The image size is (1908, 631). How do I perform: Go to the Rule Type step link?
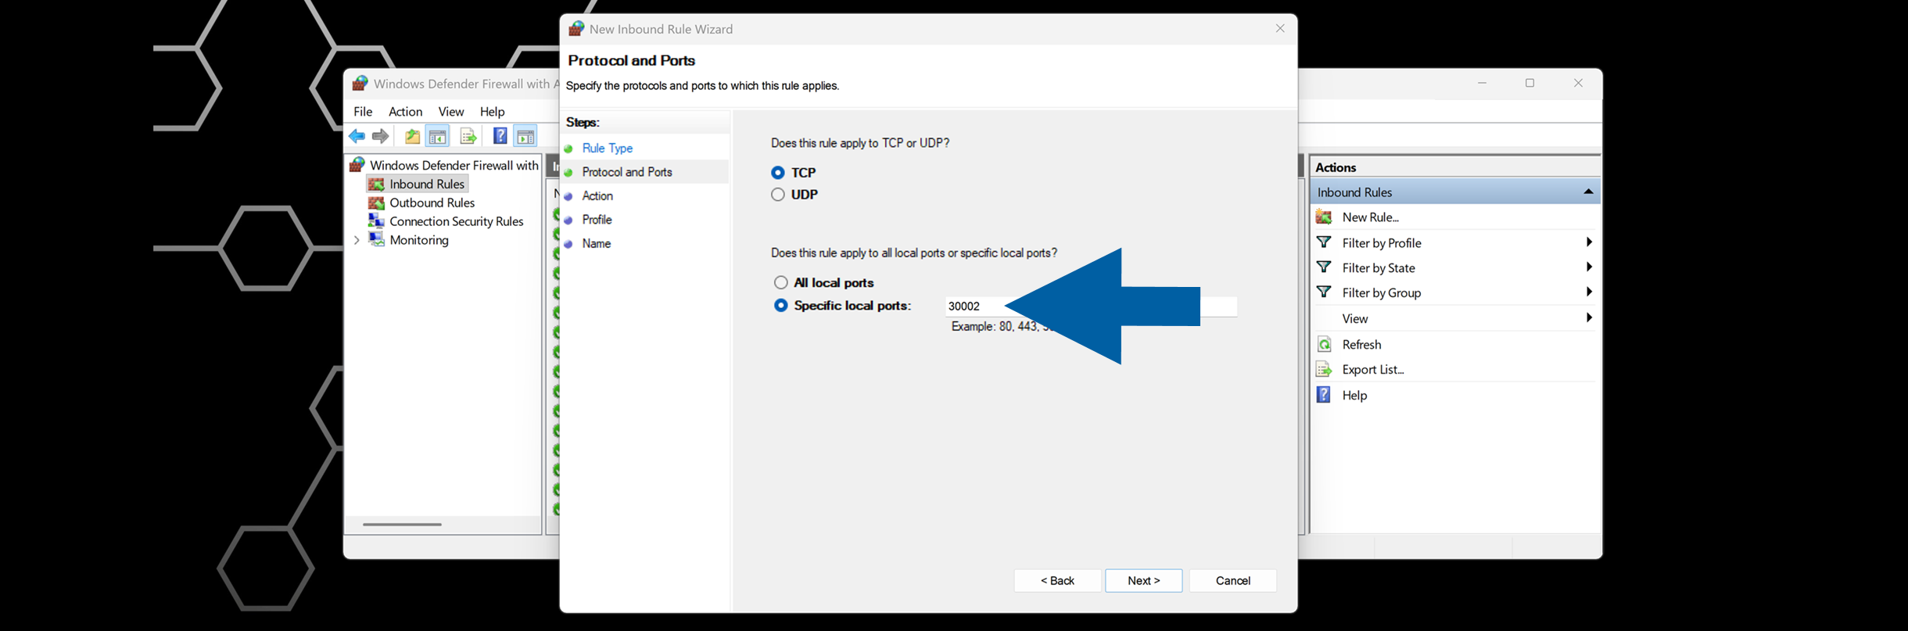pos(607,148)
